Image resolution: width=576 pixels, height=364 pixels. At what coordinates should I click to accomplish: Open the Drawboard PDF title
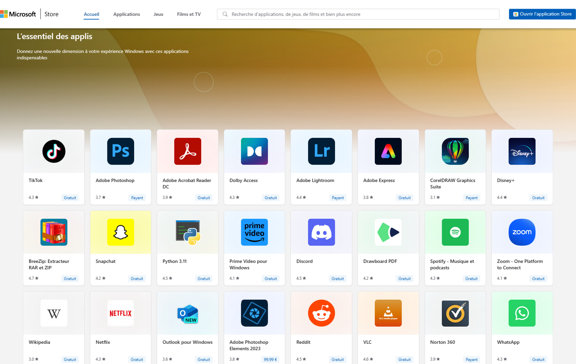pos(380,261)
